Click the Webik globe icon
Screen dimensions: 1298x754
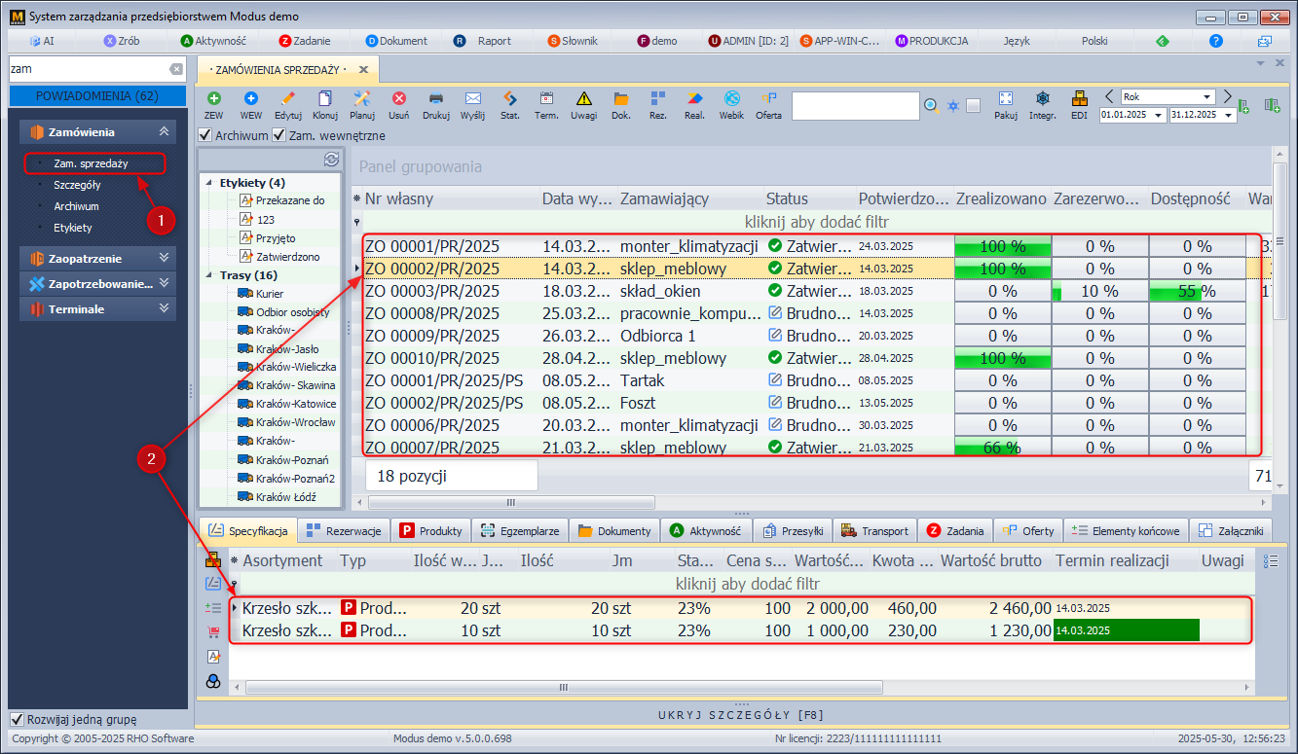(731, 99)
